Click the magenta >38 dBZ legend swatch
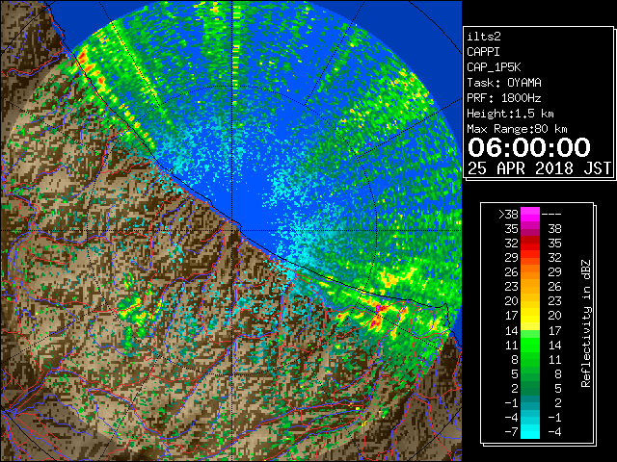This screenshot has width=617, height=462. 530,215
